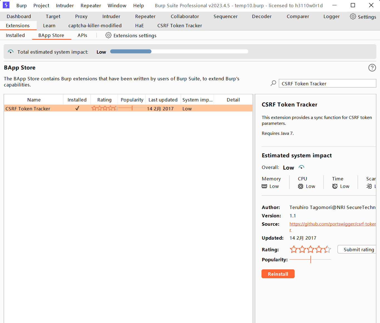
Task: Open the Burp menu
Action: click(21, 6)
